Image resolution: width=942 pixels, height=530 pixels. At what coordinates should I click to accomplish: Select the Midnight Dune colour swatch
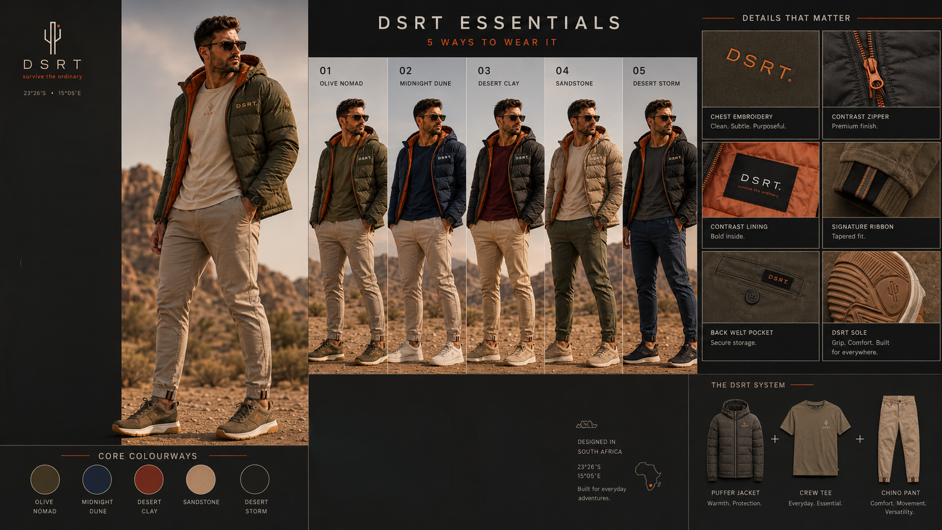coord(97,479)
